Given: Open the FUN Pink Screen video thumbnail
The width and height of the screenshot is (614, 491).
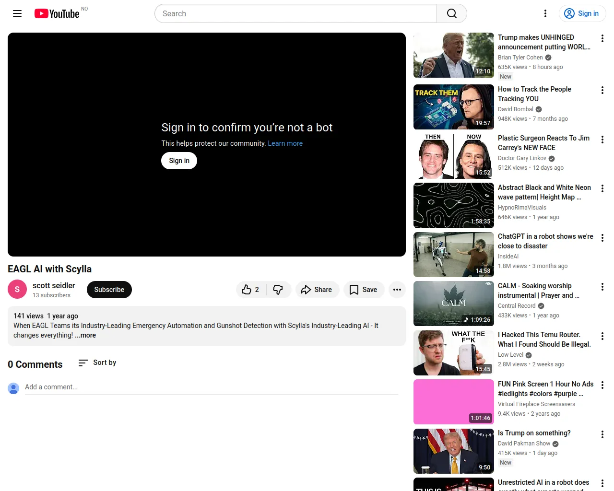Looking at the screenshot, I should (x=453, y=402).
